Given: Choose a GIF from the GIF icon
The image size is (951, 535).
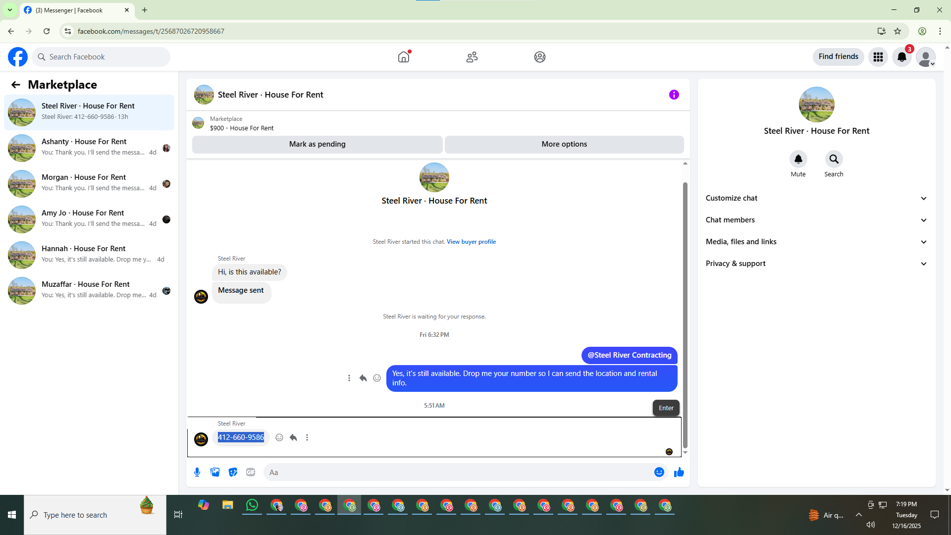Looking at the screenshot, I should tap(251, 472).
